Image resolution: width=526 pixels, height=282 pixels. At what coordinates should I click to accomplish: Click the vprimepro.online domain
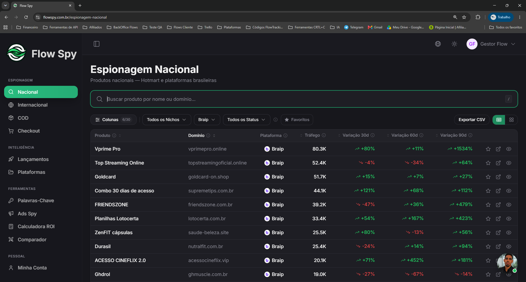coord(207,149)
